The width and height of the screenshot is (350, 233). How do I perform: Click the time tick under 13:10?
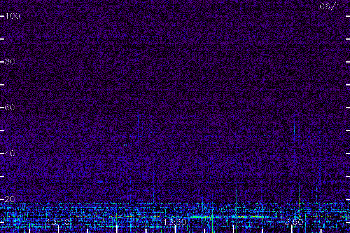[x=58, y=229]
